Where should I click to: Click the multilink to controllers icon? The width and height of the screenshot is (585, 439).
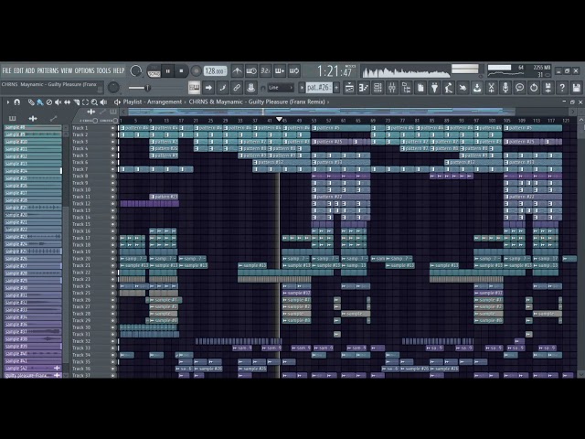pos(250,88)
